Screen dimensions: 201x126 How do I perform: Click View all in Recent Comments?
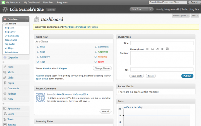click(106, 111)
